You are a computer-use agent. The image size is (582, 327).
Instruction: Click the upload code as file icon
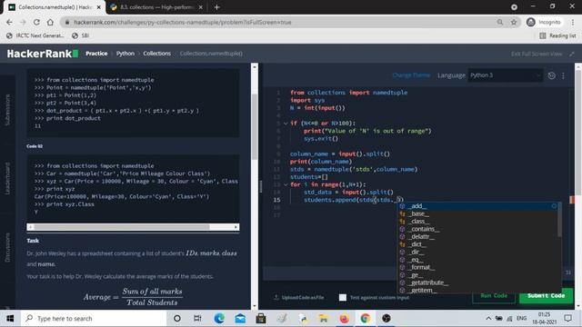(276, 297)
